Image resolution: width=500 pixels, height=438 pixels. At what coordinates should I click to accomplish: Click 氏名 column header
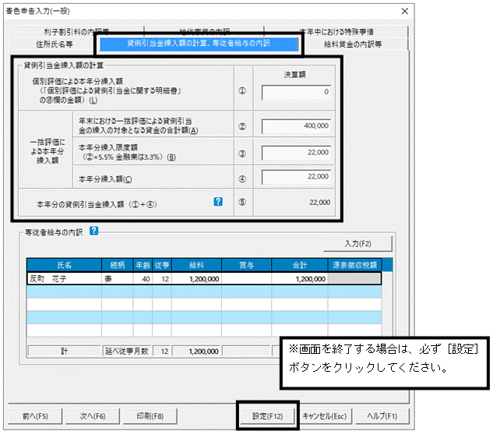[x=64, y=265]
